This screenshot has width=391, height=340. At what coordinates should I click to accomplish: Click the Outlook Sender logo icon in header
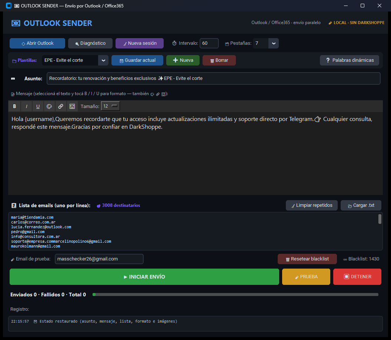[16, 23]
